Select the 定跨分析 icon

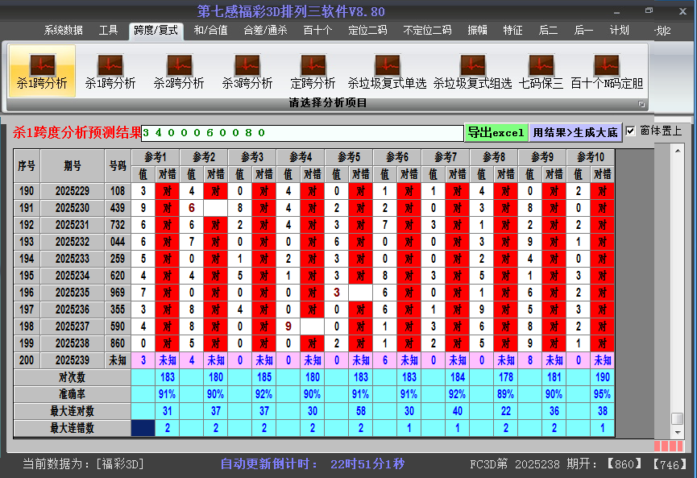coord(313,71)
